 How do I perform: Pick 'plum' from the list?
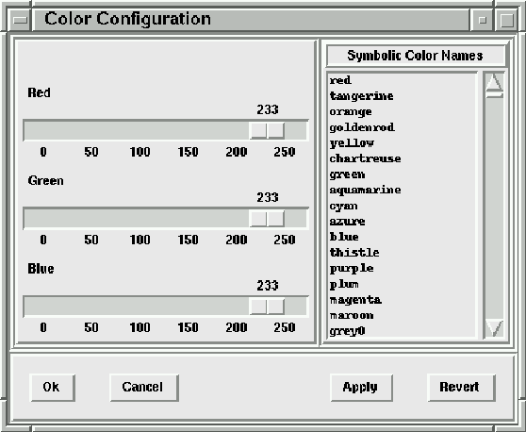[x=402, y=284]
